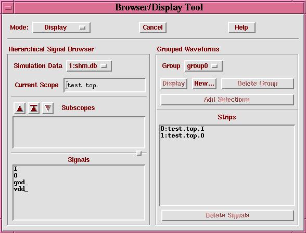
Task: Cancel the Browser/Display Tool dialog
Action: tap(152, 28)
